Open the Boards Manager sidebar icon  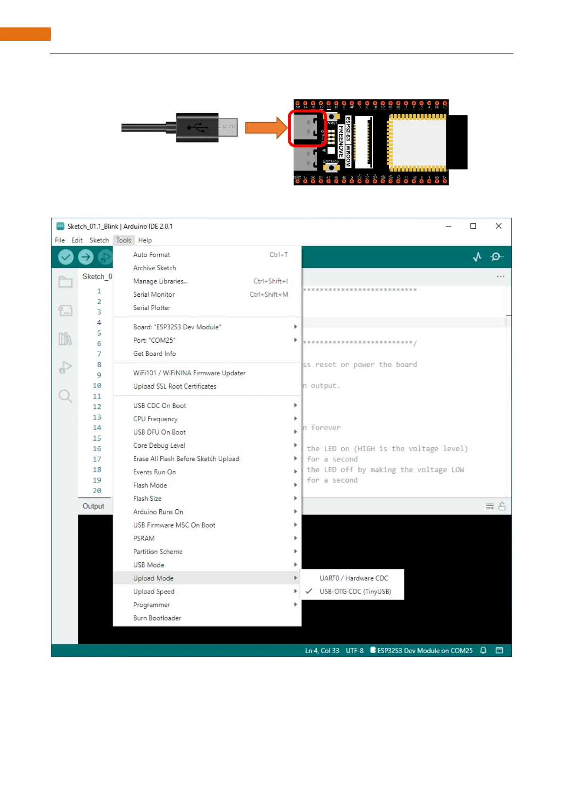tap(65, 310)
